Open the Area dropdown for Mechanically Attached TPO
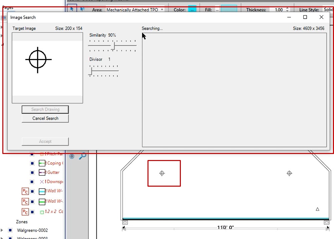 pos(162,10)
